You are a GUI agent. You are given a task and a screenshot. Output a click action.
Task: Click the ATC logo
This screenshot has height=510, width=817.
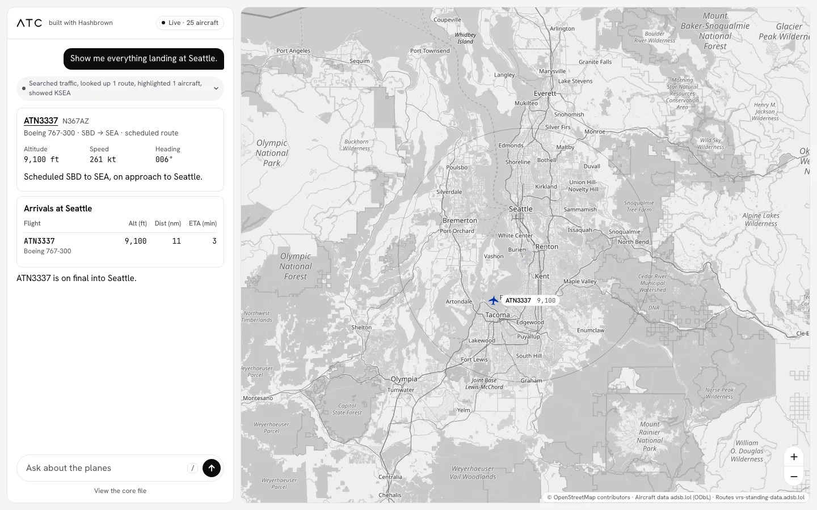pos(30,23)
